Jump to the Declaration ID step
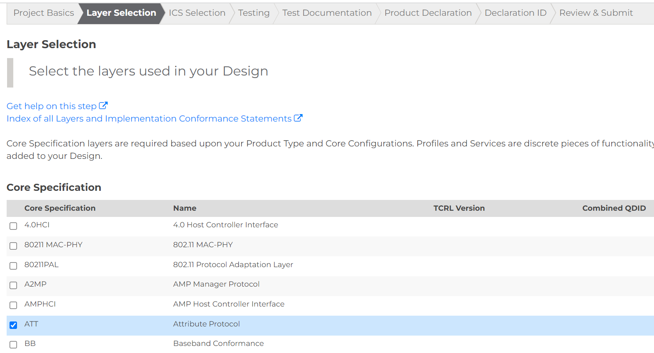Screen dimensions: 654x353 pos(515,13)
